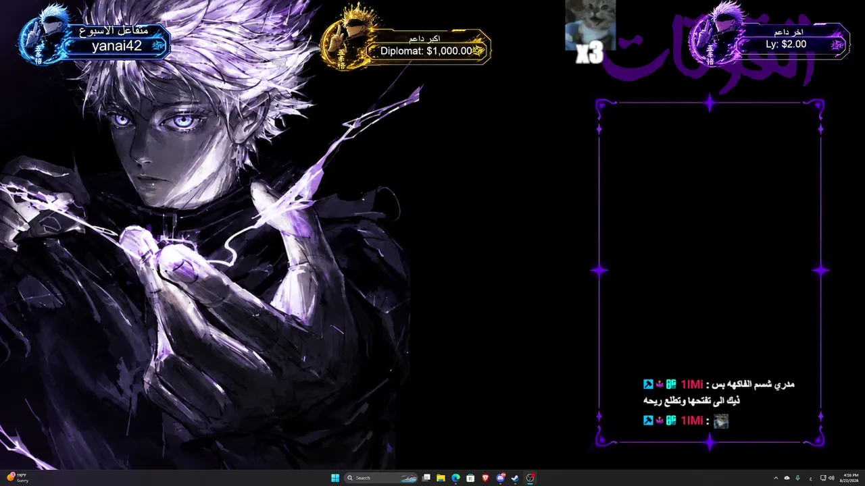The height and width of the screenshot is (486, 865).
Task: Click the small image in 1IMi's last message
Action: pos(721,421)
